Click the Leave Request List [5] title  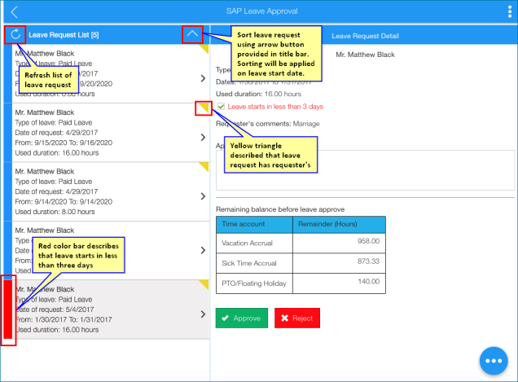pyautogui.click(x=64, y=35)
